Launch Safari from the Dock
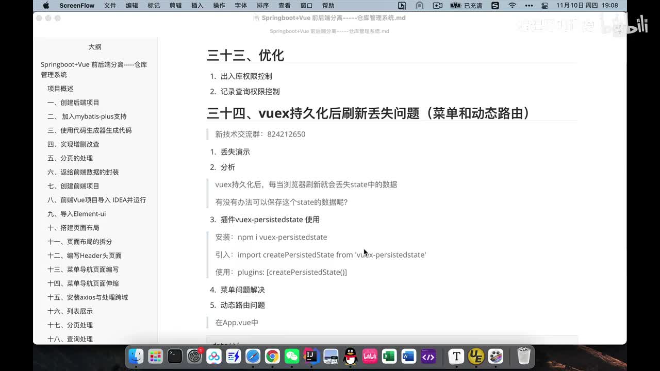The width and height of the screenshot is (660, 371). (x=253, y=356)
